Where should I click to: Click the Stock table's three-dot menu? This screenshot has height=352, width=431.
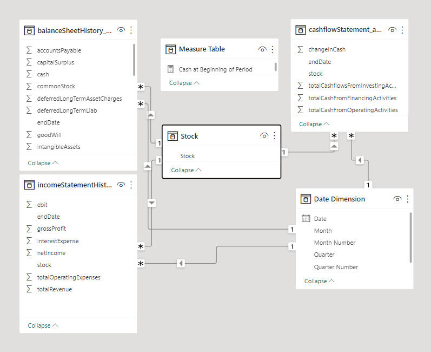274,136
